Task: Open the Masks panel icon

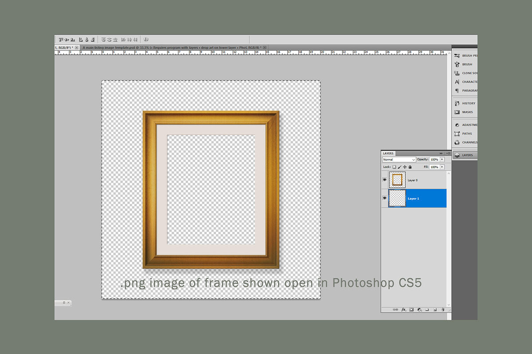Action: 457,112
